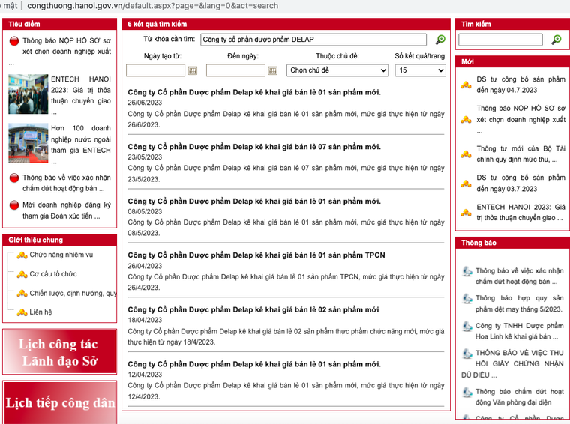
Task: Click the key icon next to Chức năng nhiệm vụ
Action: click(22, 255)
